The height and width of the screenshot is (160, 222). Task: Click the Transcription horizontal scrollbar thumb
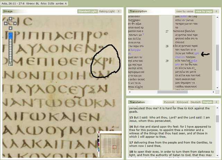coord(172,92)
